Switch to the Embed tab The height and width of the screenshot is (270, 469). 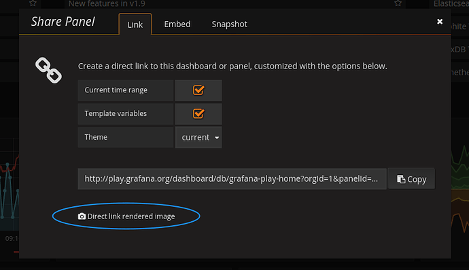pos(177,24)
